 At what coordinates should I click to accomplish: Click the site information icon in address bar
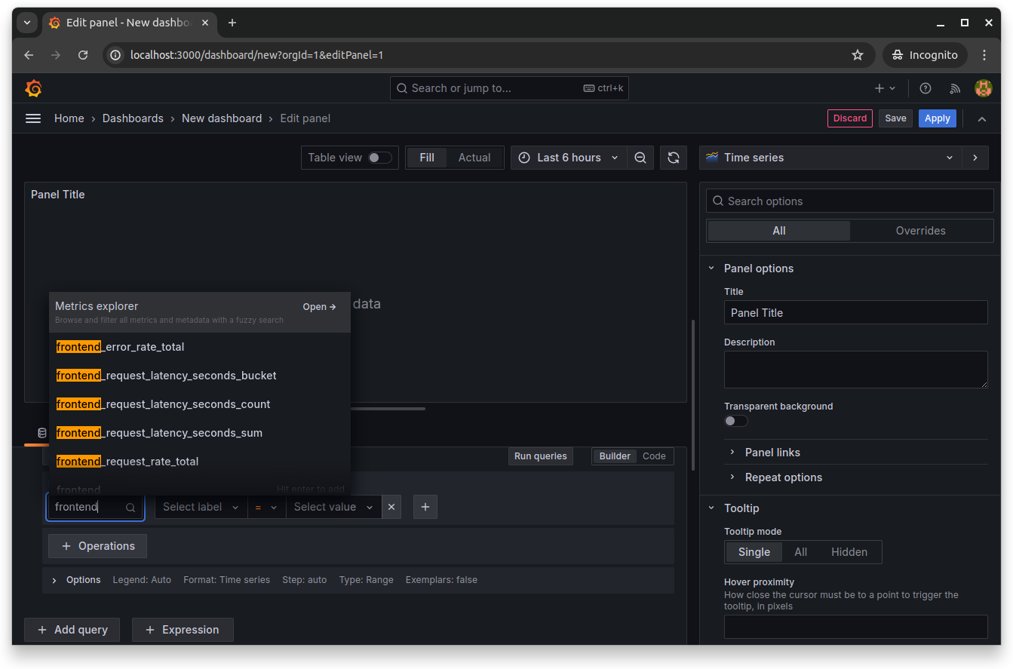(115, 55)
